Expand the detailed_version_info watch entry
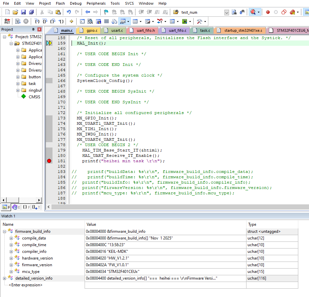Screen dimensions: 309x297 click(x=5, y=279)
